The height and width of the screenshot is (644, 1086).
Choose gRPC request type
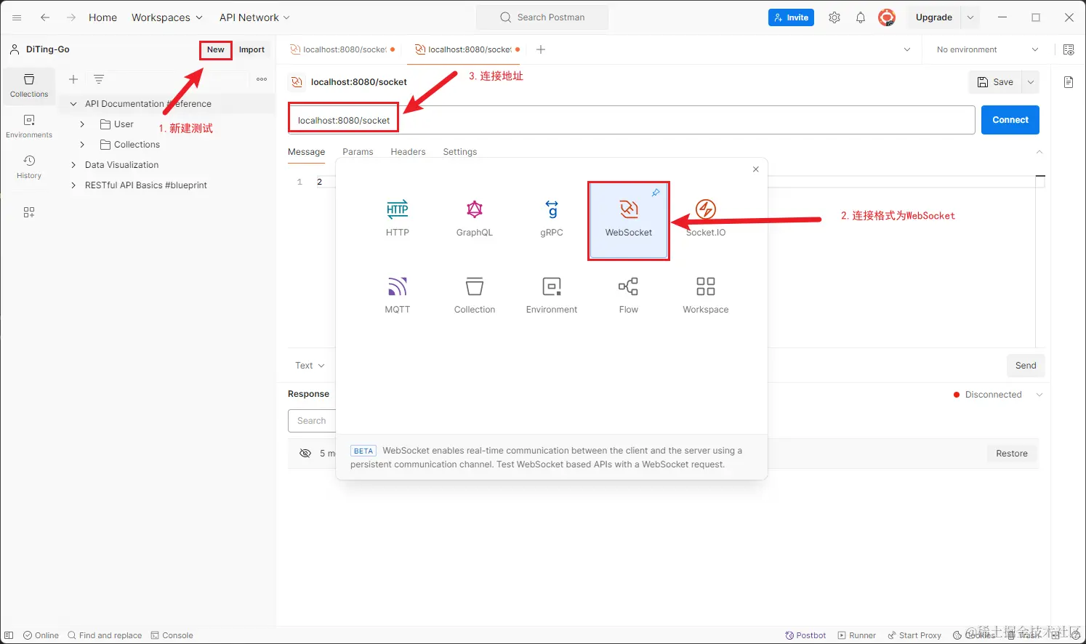pos(552,219)
